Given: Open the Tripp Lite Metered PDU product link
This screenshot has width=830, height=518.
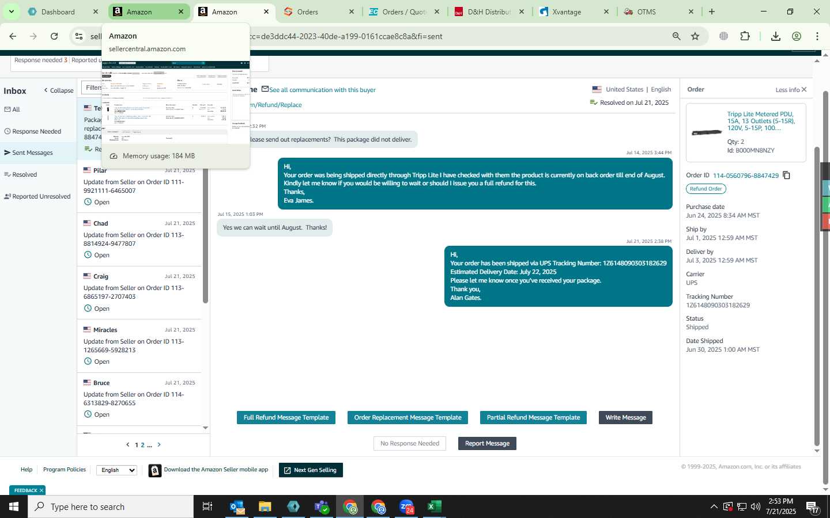Looking at the screenshot, I should coord(761,121).
